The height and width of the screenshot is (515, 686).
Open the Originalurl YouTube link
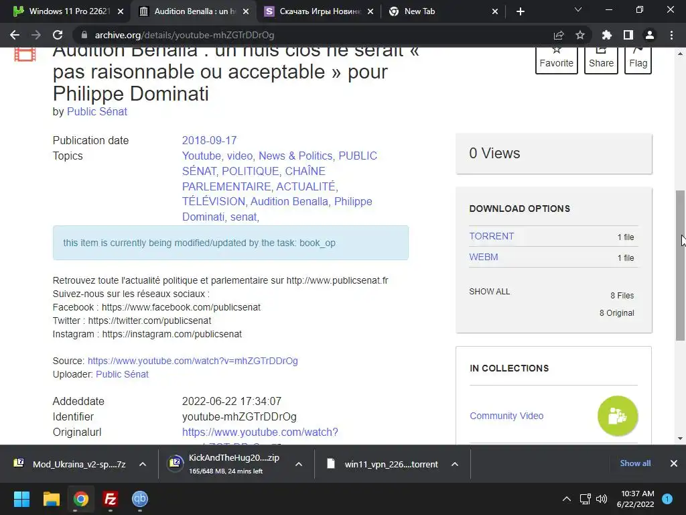tap(260, 433)
